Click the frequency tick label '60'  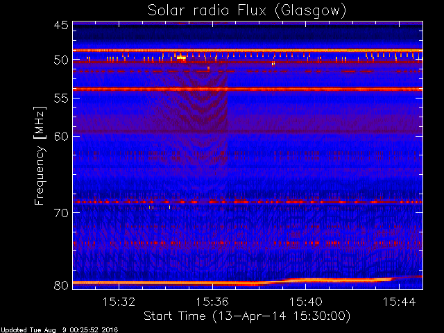click(61, 137)
